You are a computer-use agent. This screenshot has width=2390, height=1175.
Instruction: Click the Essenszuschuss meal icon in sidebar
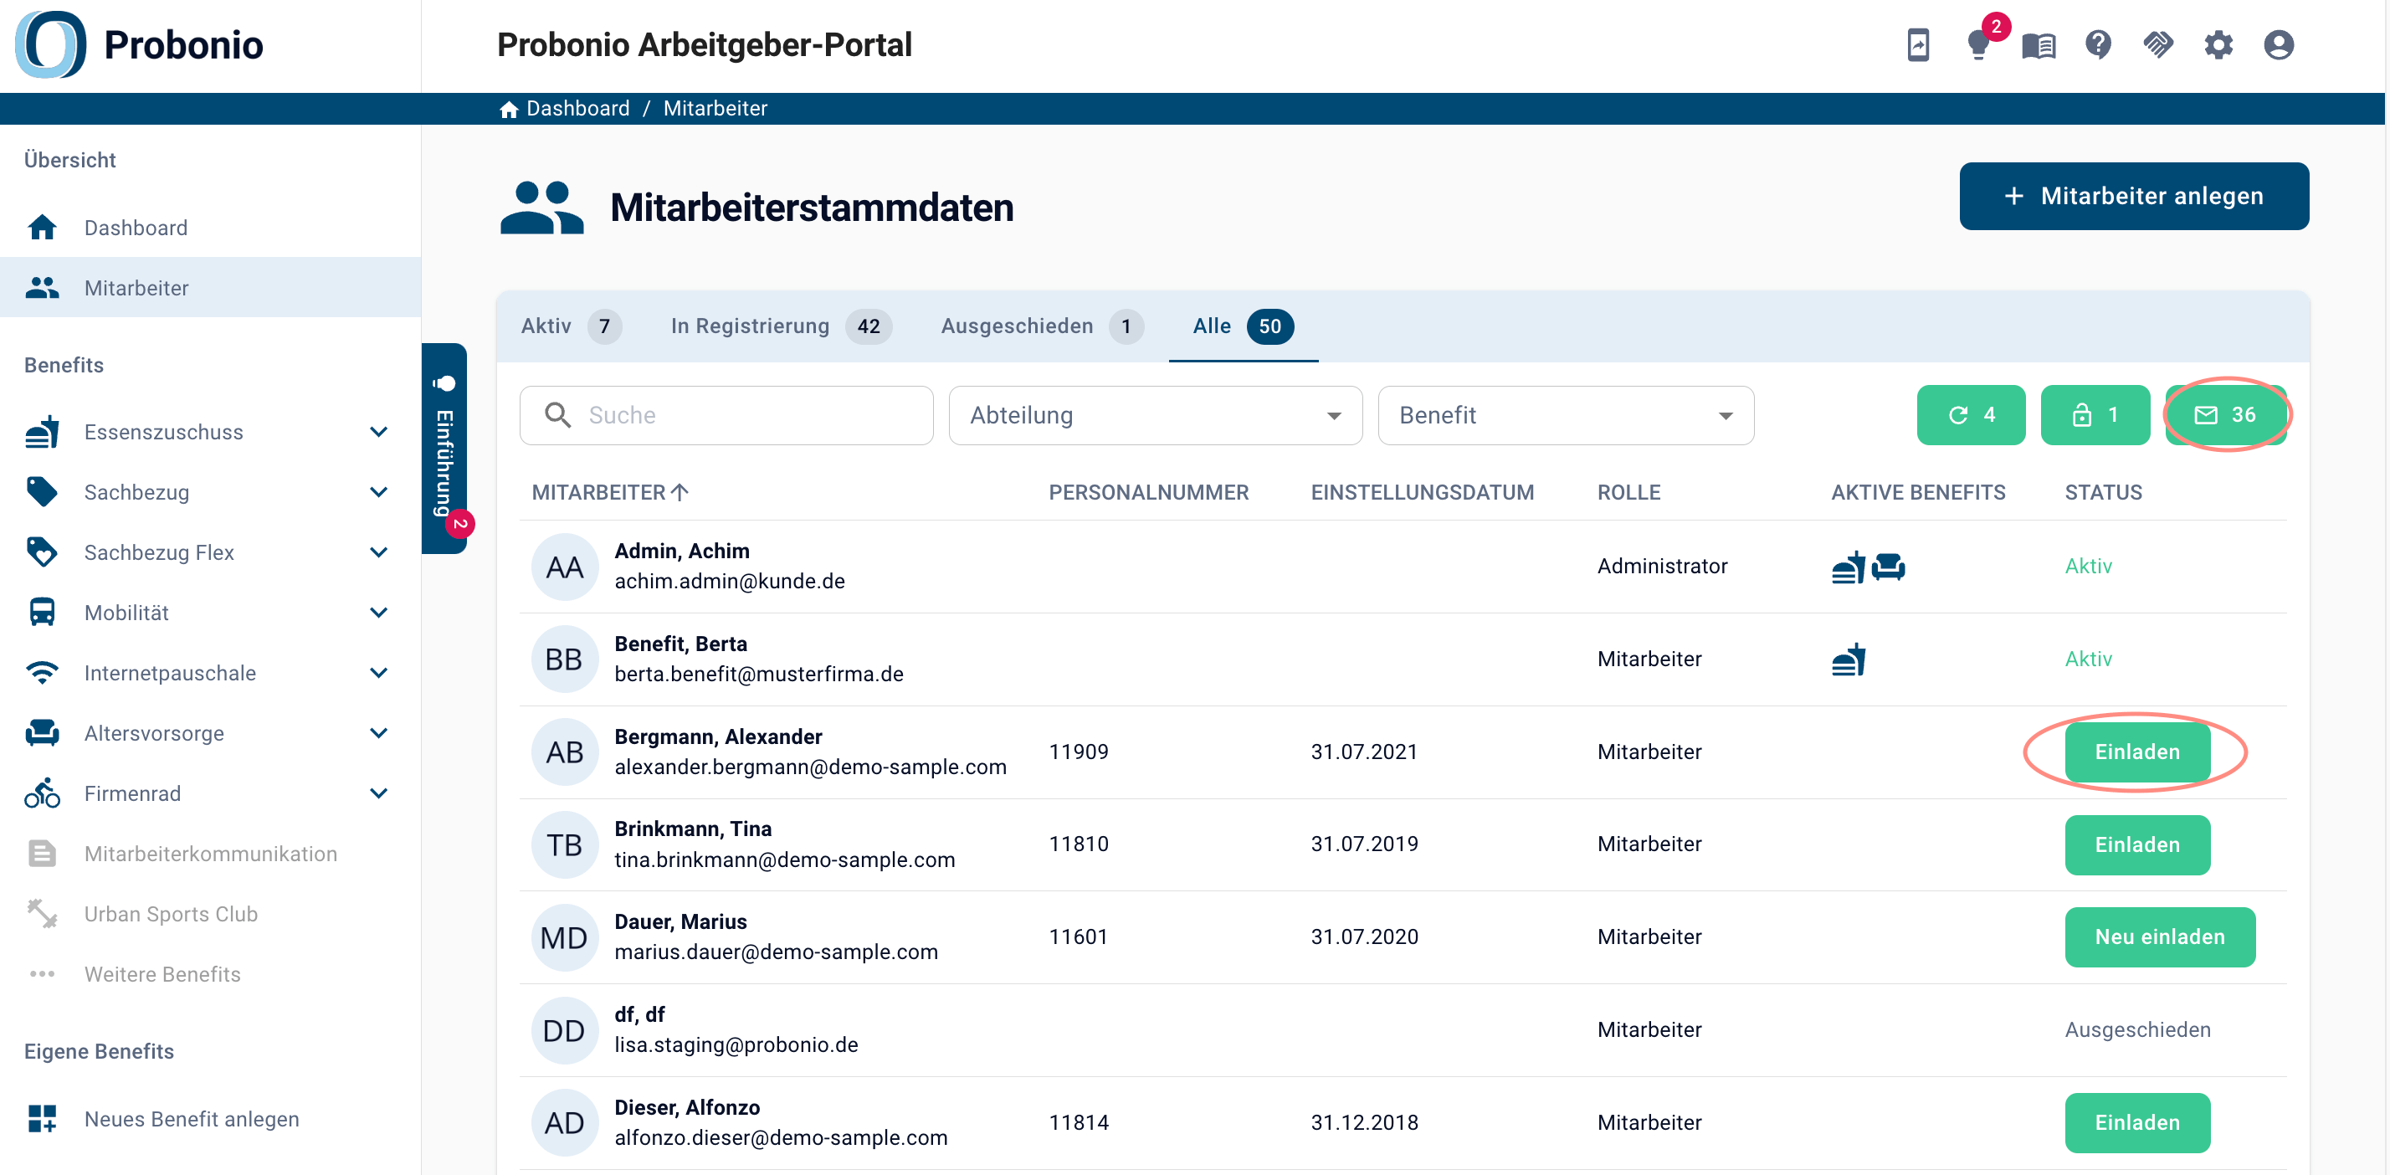pos(42,432)
